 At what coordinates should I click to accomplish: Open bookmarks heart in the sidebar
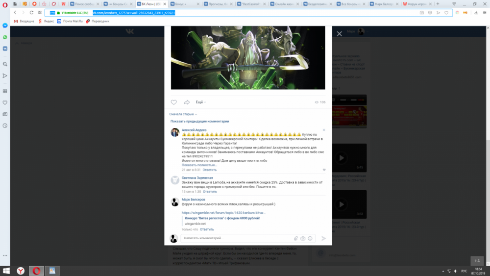(x=5, y=102)
